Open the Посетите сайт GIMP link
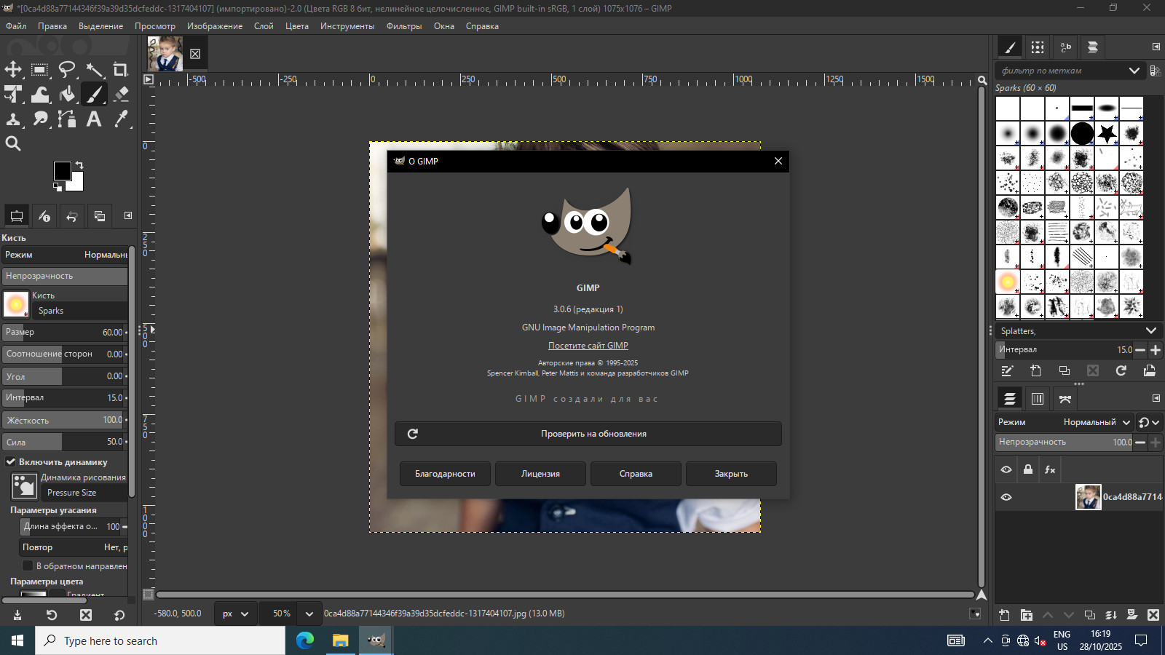Image resolution: width=1165 pixels, height=655 pixels. [x=588, y=346]
